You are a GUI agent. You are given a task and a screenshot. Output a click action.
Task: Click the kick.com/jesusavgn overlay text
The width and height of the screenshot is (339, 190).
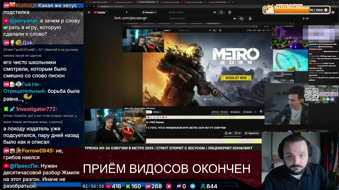131,18
